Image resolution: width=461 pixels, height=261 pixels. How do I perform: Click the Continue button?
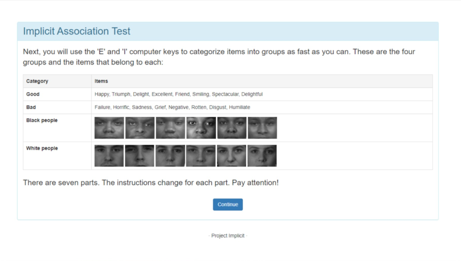[x=228, y=204]
